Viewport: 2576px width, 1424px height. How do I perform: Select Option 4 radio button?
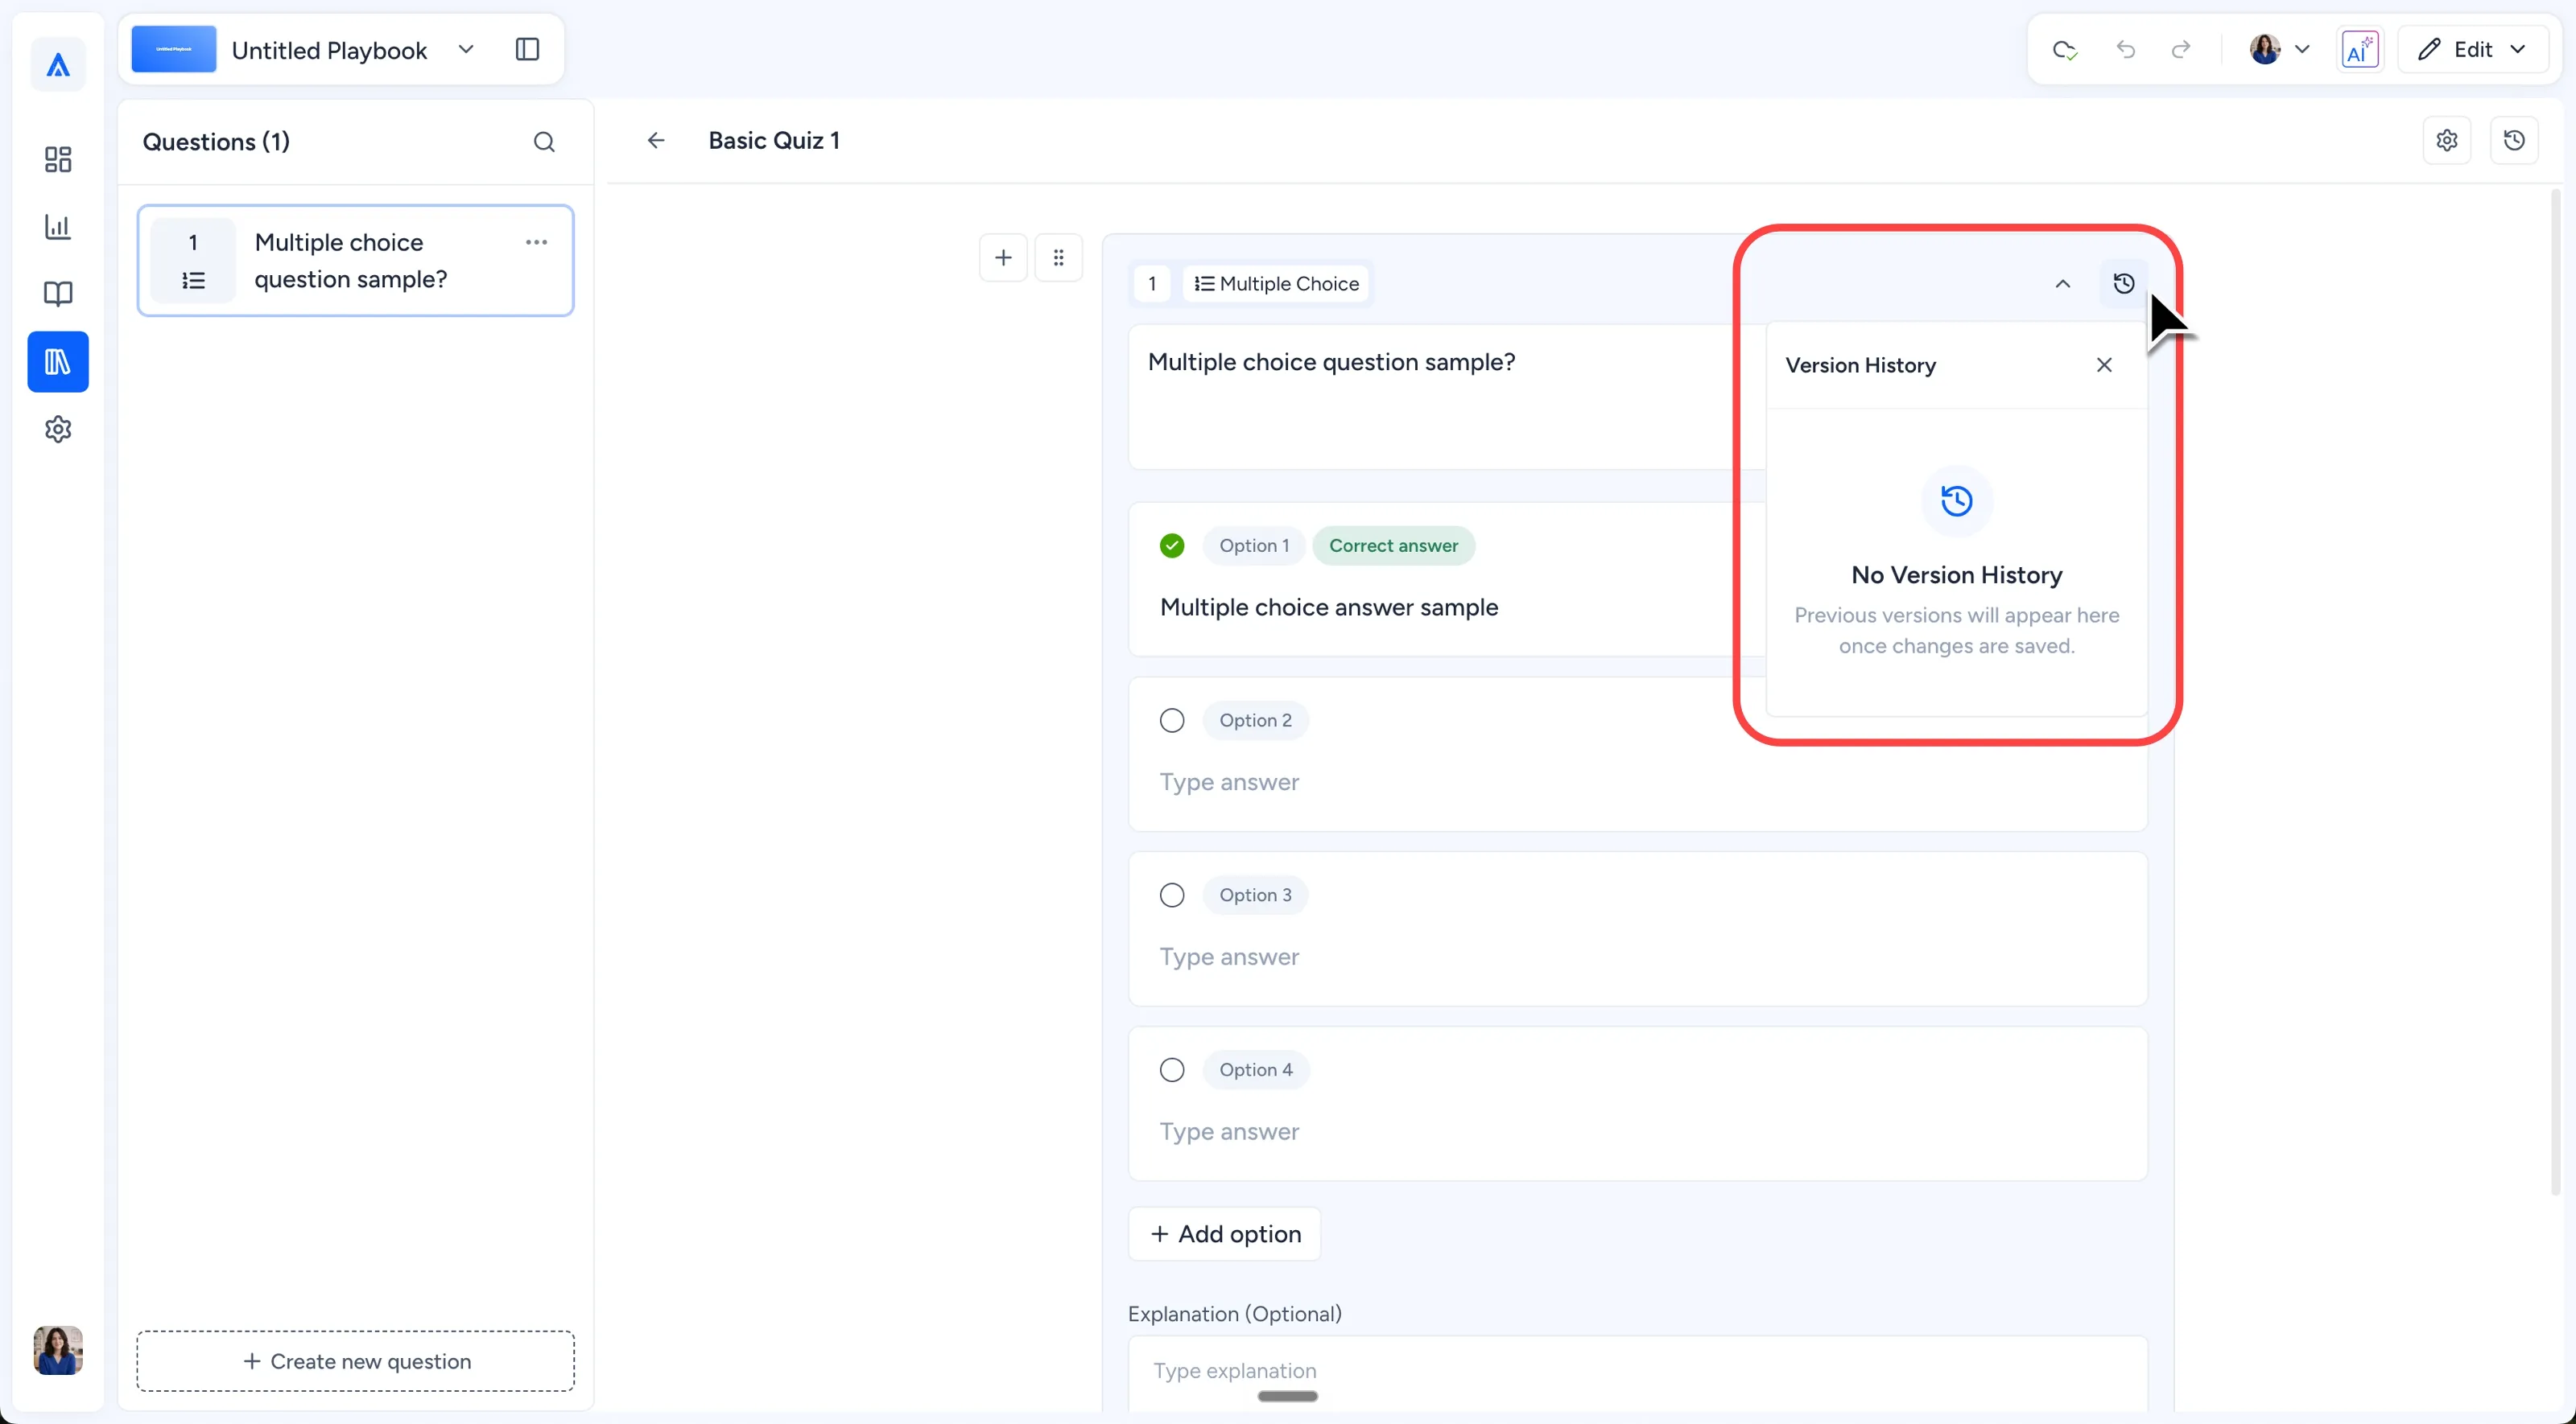click(x=1172, y=1070)
